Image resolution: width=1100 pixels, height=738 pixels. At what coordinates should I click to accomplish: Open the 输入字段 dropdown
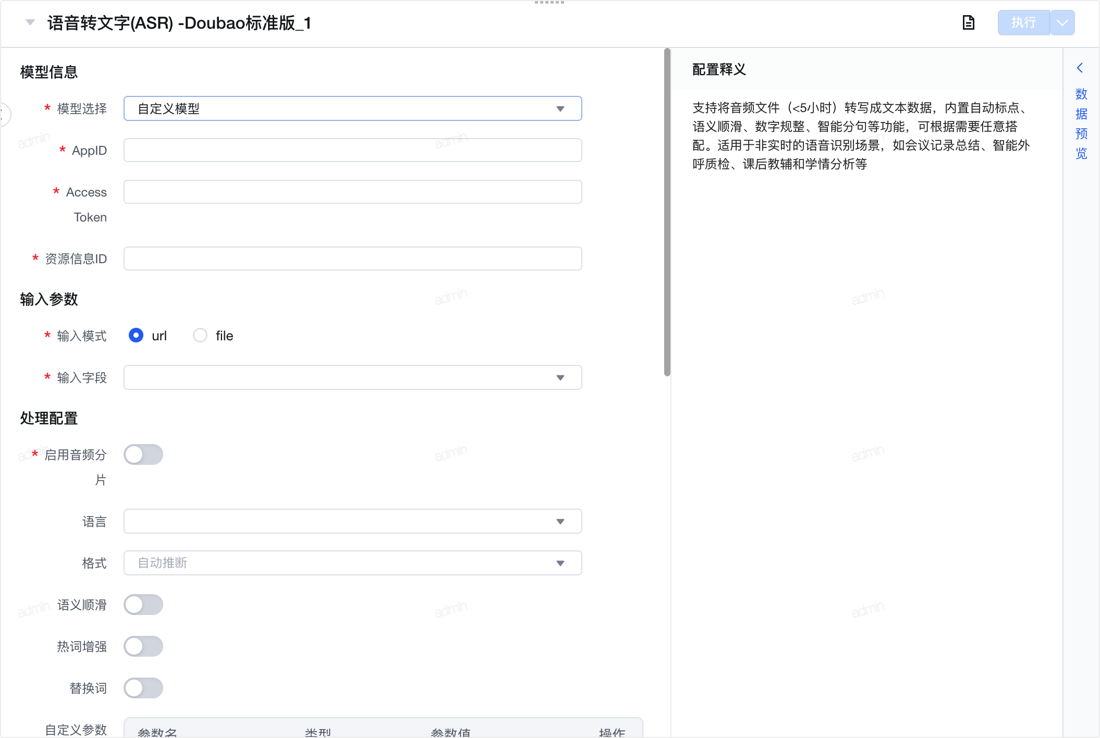[x=352, y=377]
